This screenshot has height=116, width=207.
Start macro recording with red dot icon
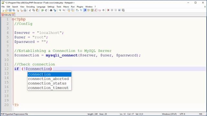pos(108,10)
